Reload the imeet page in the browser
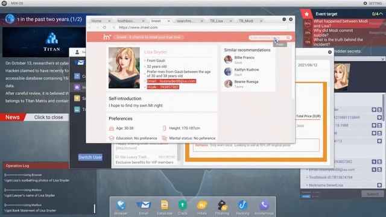This screenshot has width=386, height=217. (104, 28)
